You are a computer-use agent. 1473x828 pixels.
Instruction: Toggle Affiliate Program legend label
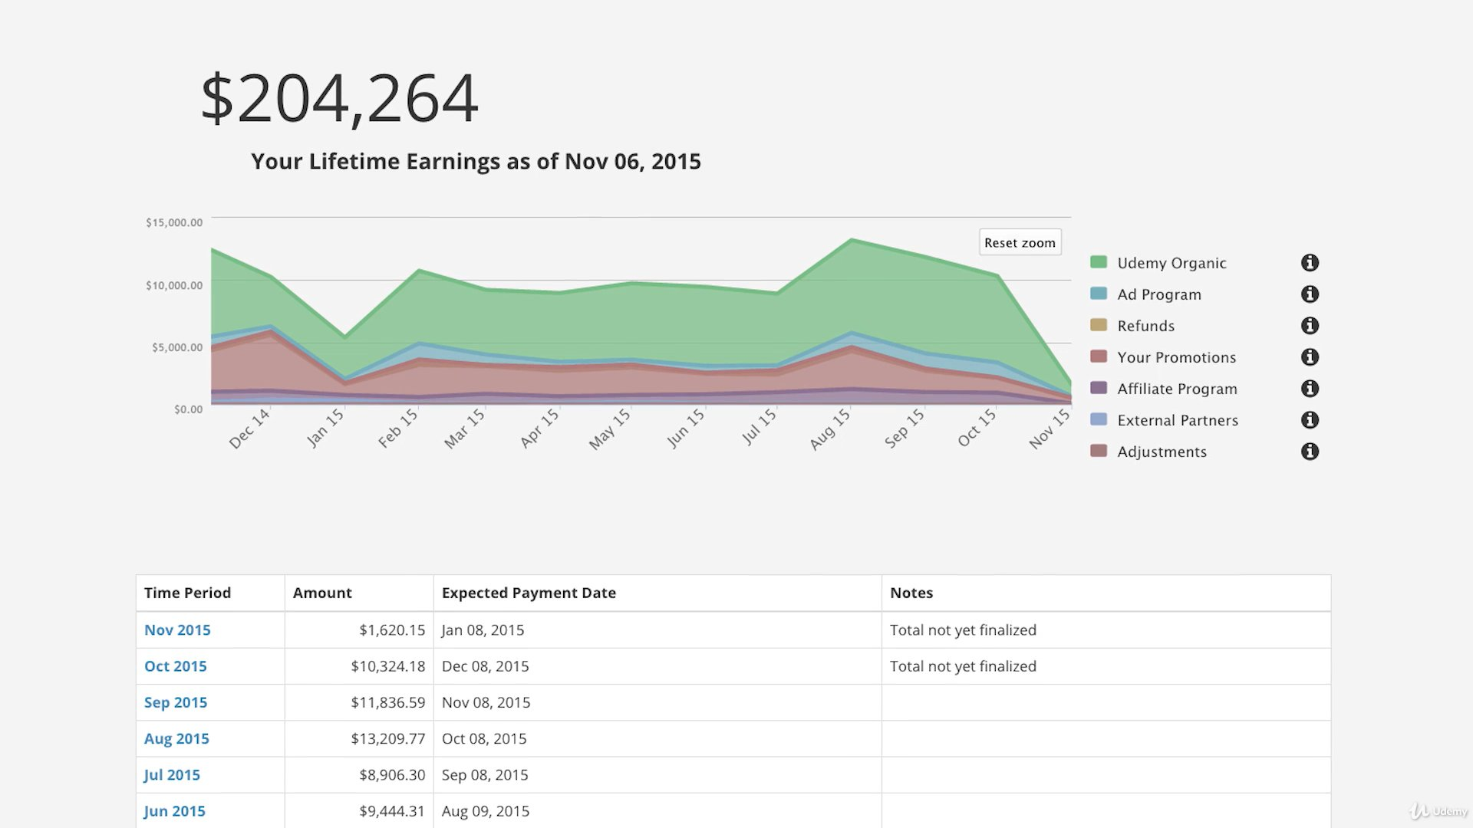[x=1177, y=389]
